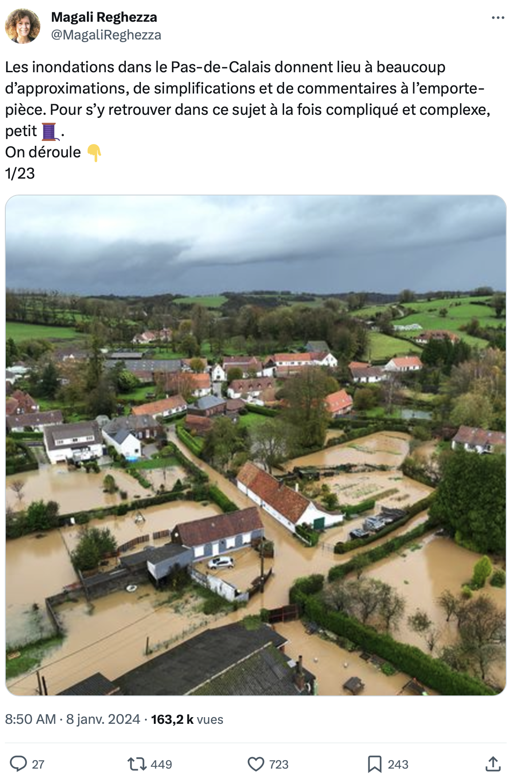Click the 723 likes count
Image resolution: width=512 pixels, height=781 pixels.
pyautogui.click(x=279, y=765)
